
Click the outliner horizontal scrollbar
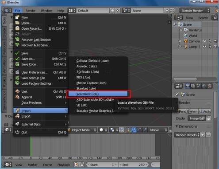(x=185, y=79)
